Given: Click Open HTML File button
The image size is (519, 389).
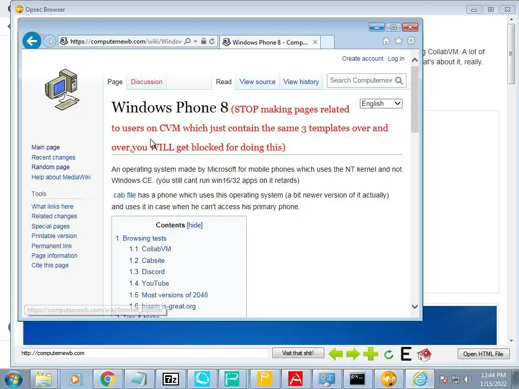Looking at the screenshot, I should [483, 354].
